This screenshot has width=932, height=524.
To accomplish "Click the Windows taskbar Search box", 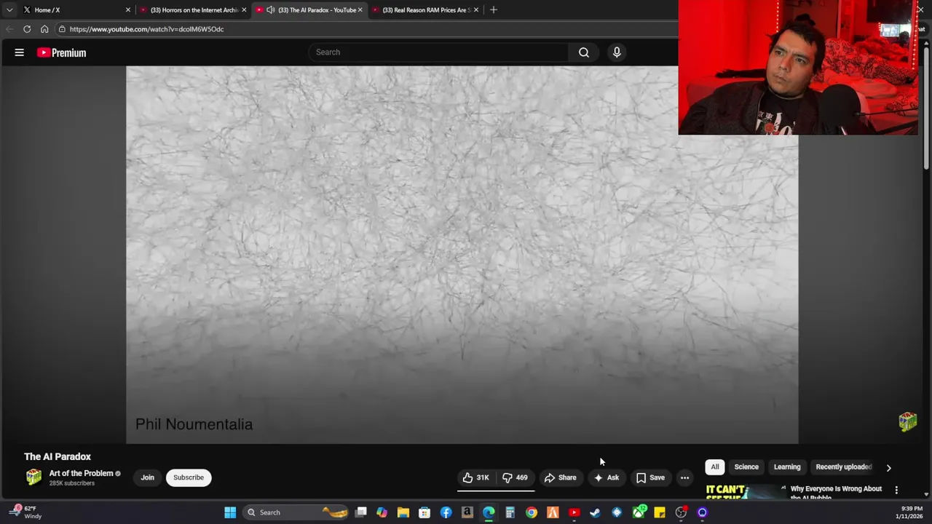I will [x=296, y=512].
